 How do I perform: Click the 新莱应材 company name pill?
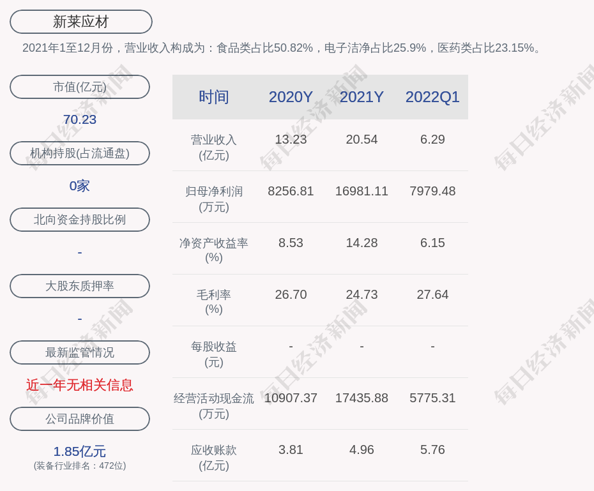click(x=80, y=22)
